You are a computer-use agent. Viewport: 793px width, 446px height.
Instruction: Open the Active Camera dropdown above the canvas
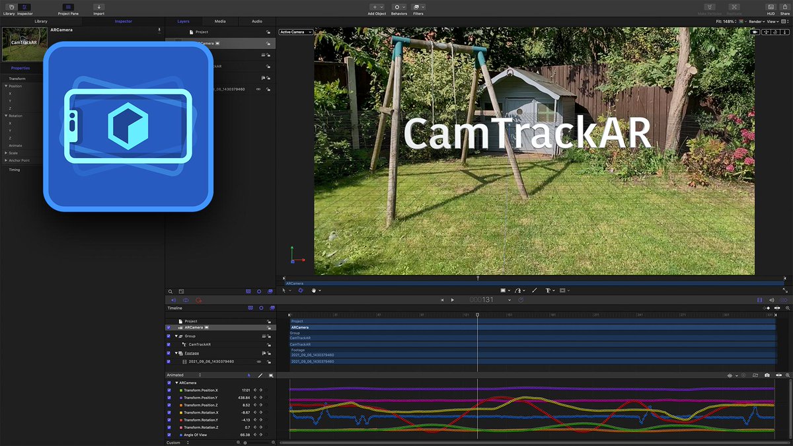point(295,31)
